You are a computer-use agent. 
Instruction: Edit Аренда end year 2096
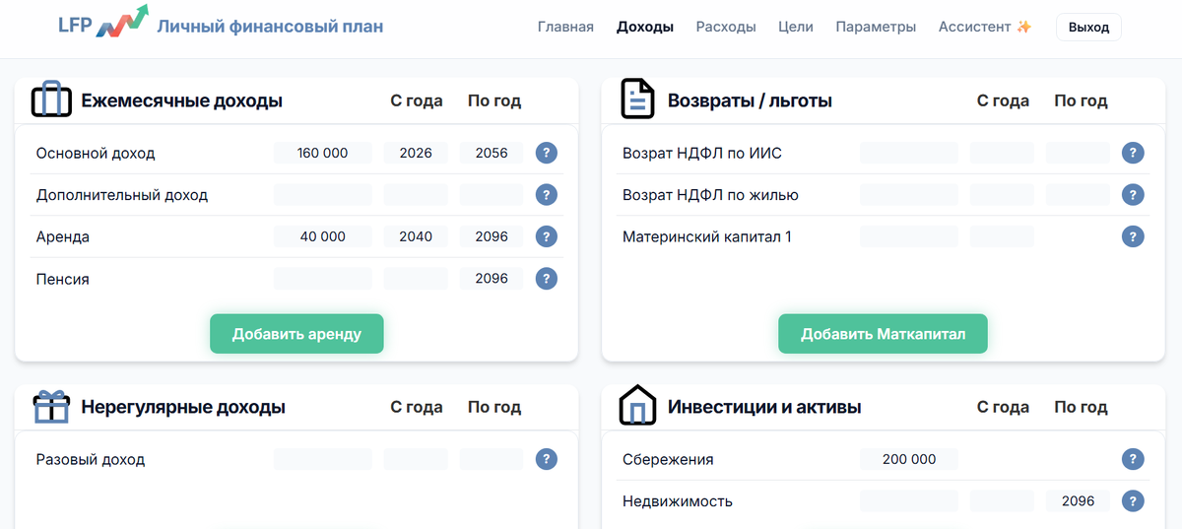[492, 236]
